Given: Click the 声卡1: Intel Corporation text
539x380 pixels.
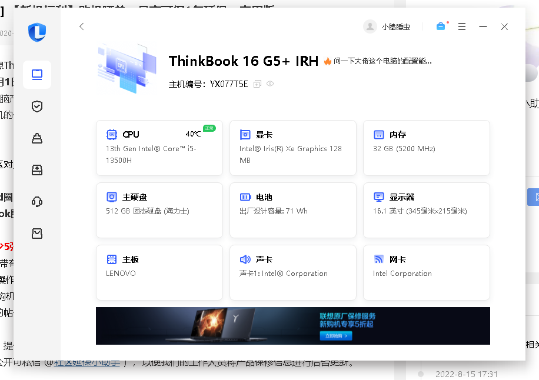Looking at the screenshot, I should click(284, 274).
